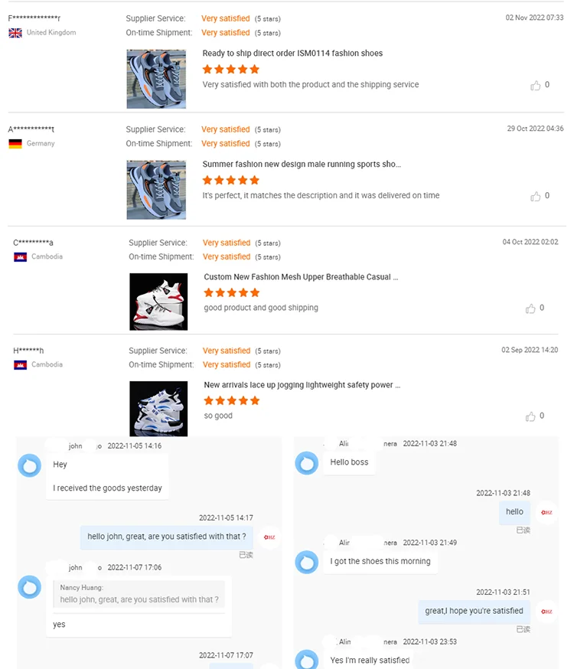Open 'Summer fashion new design male running' link

pos(302,165)
